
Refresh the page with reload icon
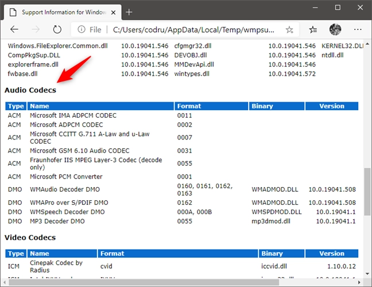[x=57, y=29]
